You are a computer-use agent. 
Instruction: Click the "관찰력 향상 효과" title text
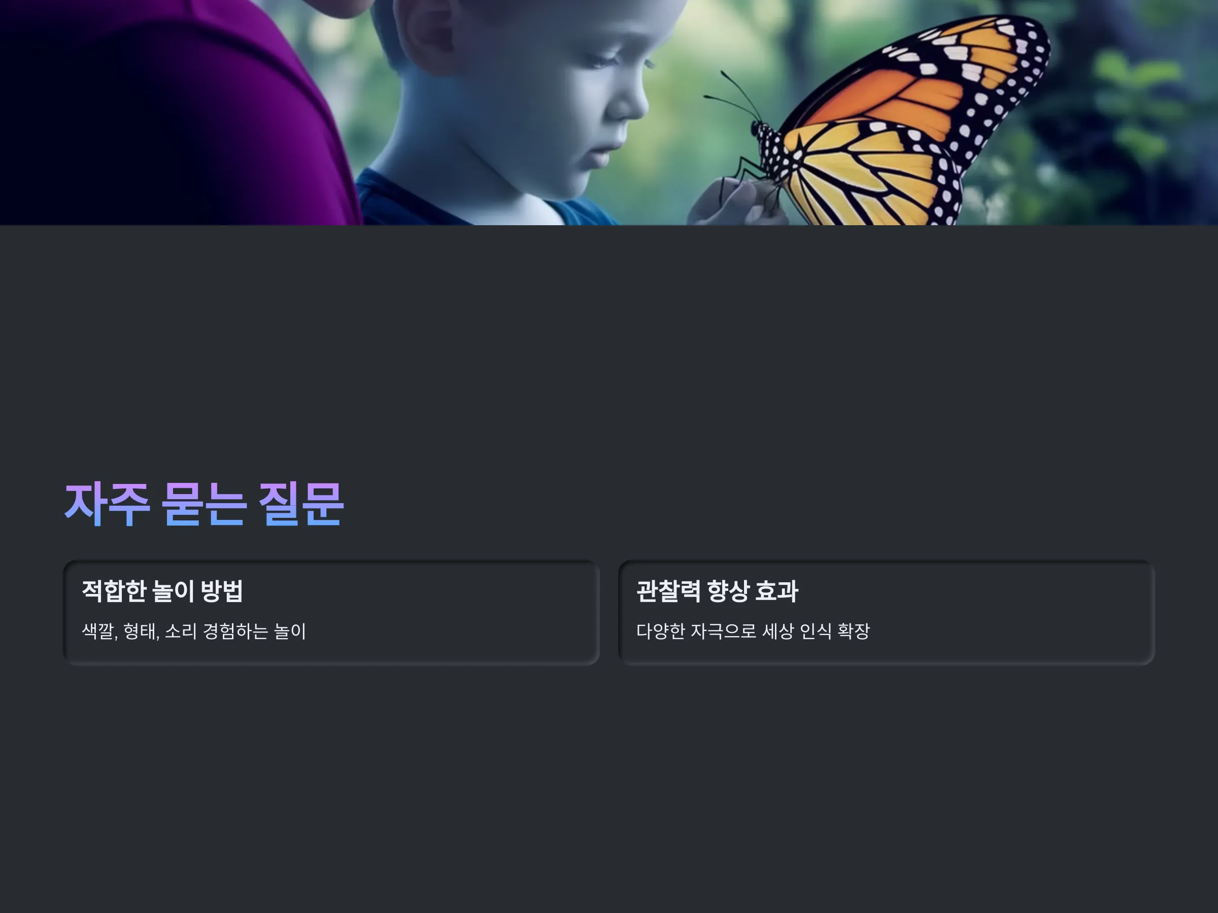pos(717,591)
